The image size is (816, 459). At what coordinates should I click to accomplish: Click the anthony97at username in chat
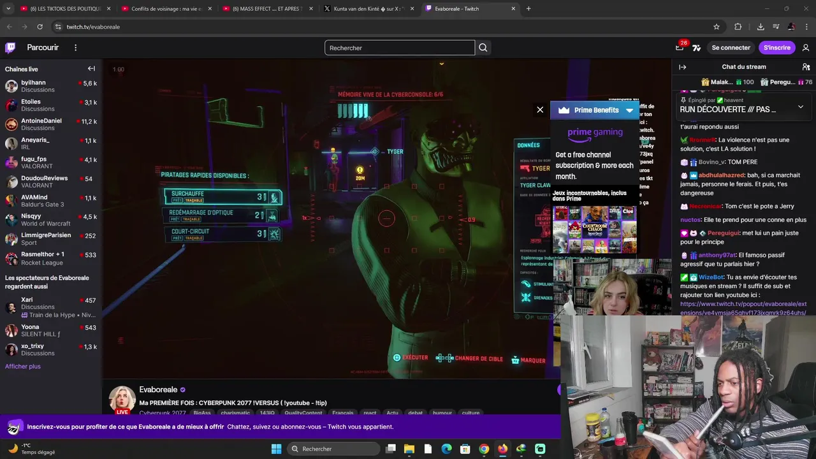point(717,255)
